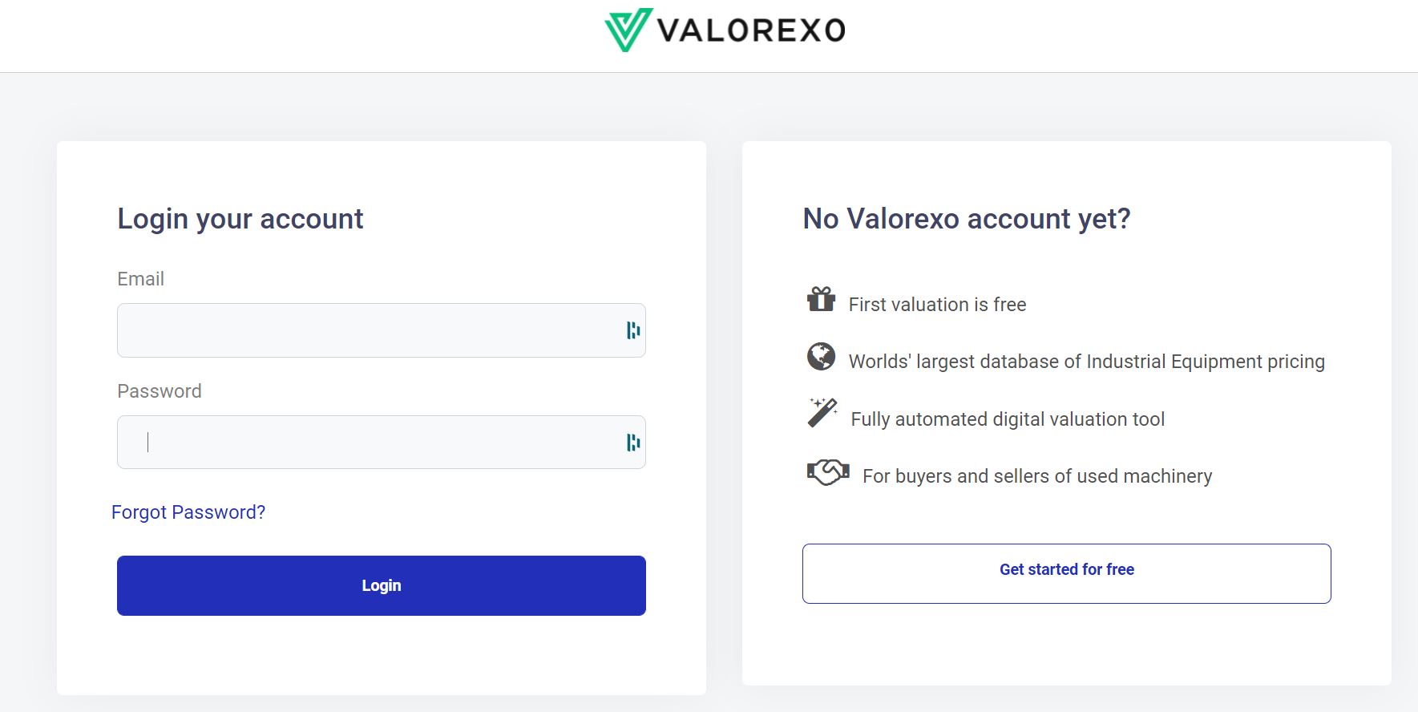Click the Get started for free button
1418x712 pixels.
coord(1066,573)
